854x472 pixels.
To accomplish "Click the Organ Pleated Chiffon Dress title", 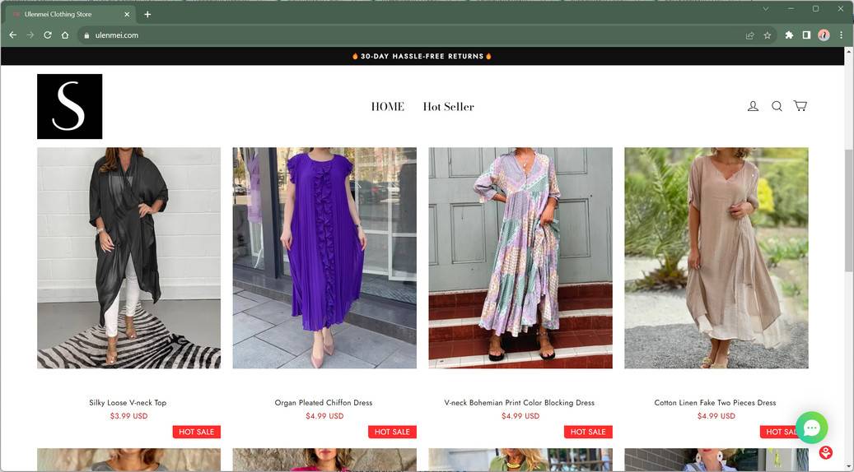I will click(x=324, y=402).
